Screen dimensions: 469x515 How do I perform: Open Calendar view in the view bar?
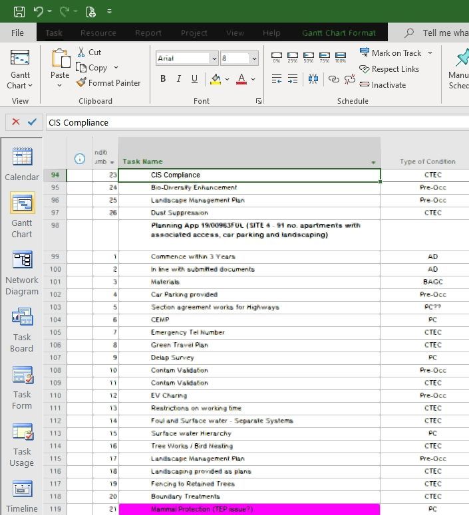[22, 164]
